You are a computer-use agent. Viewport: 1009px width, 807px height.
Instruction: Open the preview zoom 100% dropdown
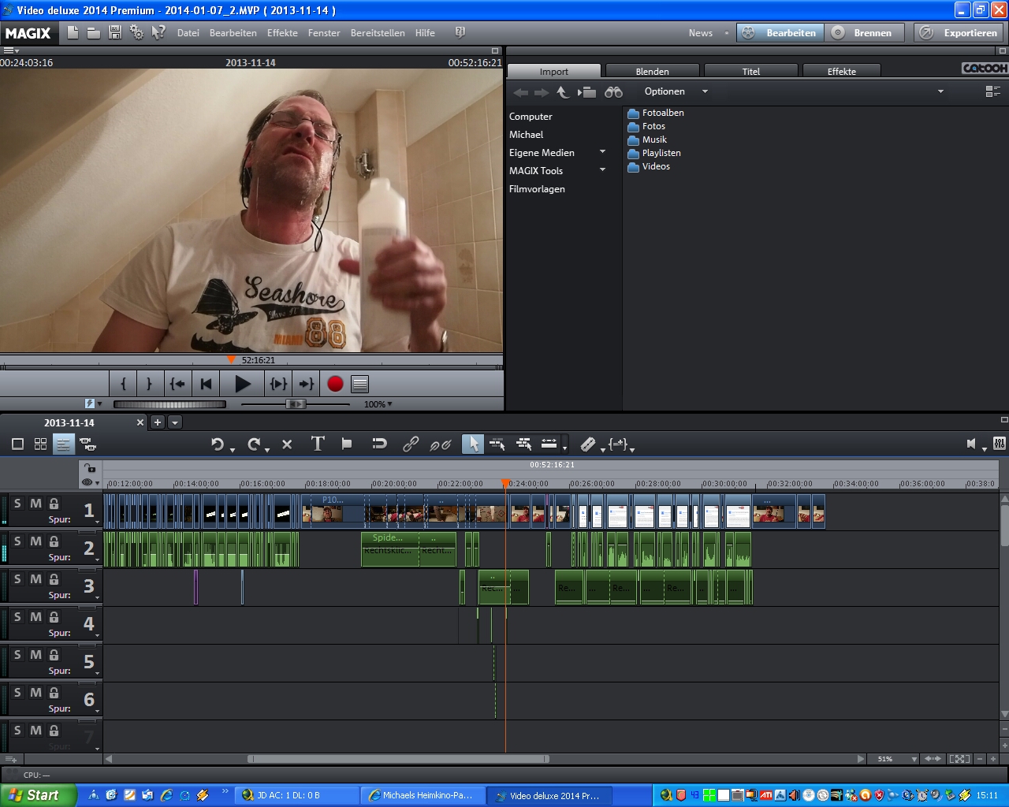pos(378,404)
